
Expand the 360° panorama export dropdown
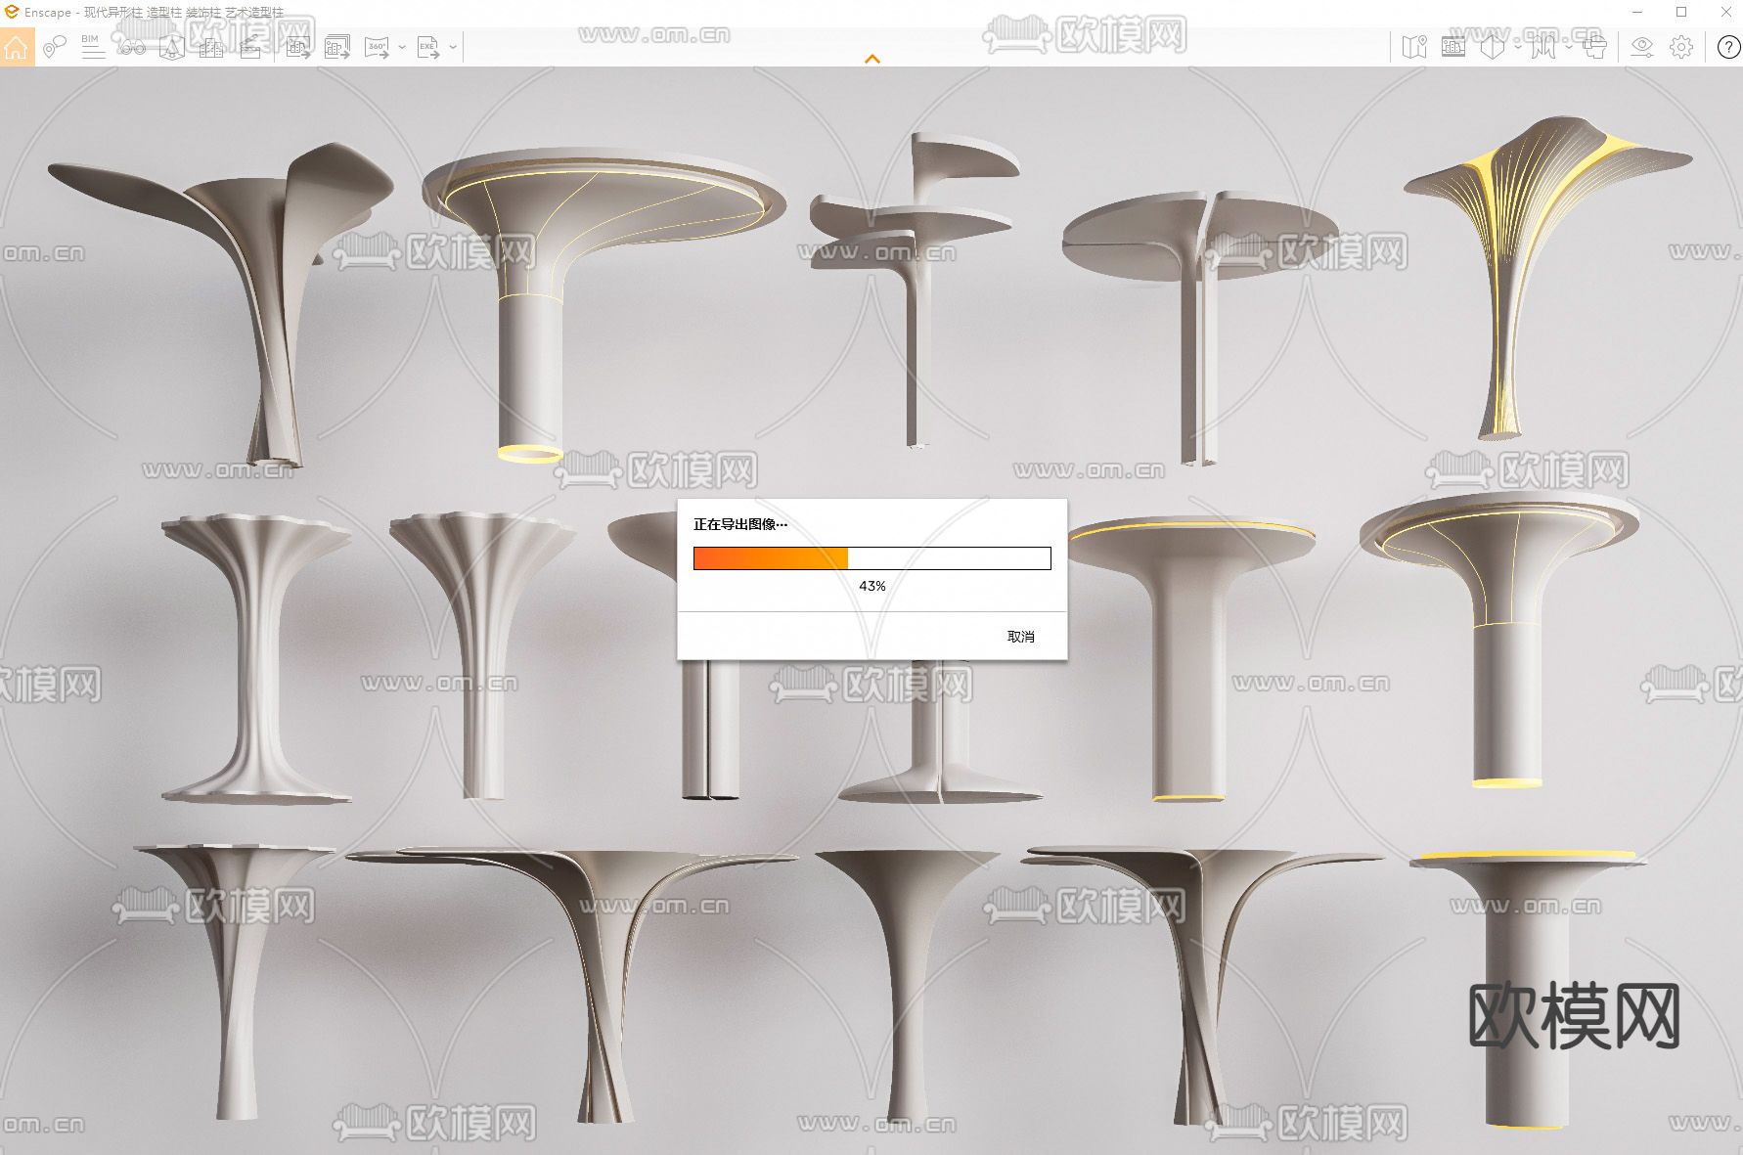(402, 47)
